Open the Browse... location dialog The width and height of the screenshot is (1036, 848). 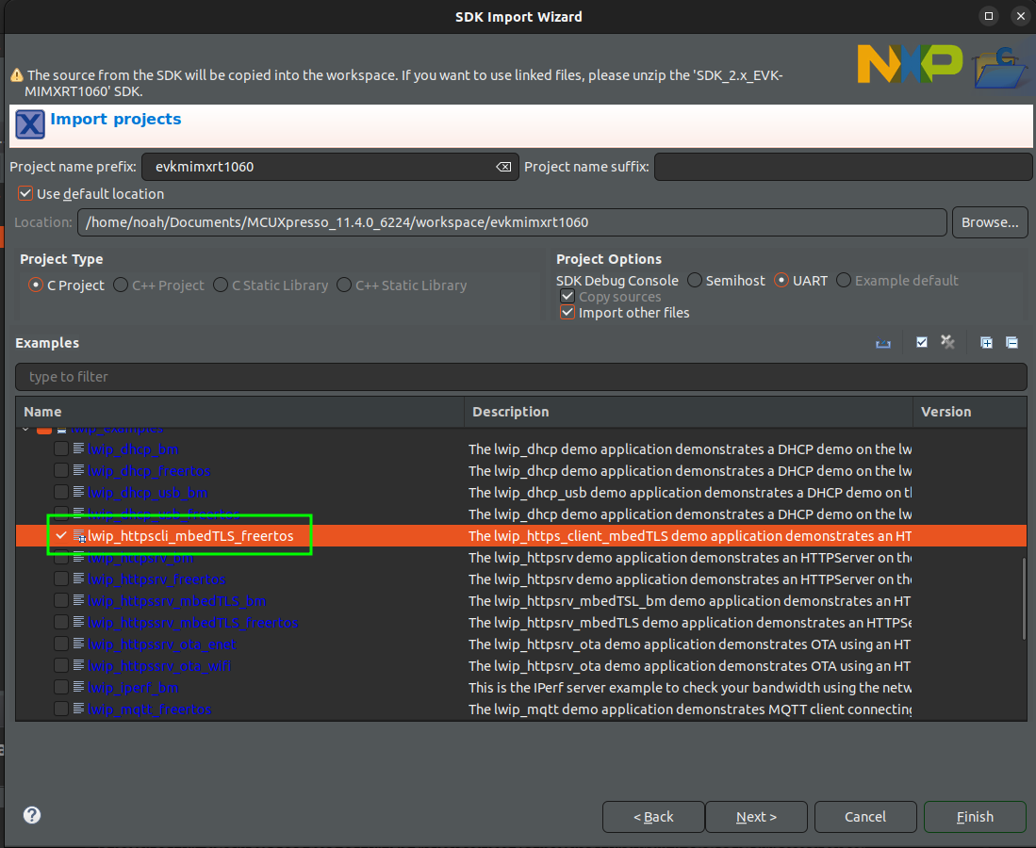(989, 222)
